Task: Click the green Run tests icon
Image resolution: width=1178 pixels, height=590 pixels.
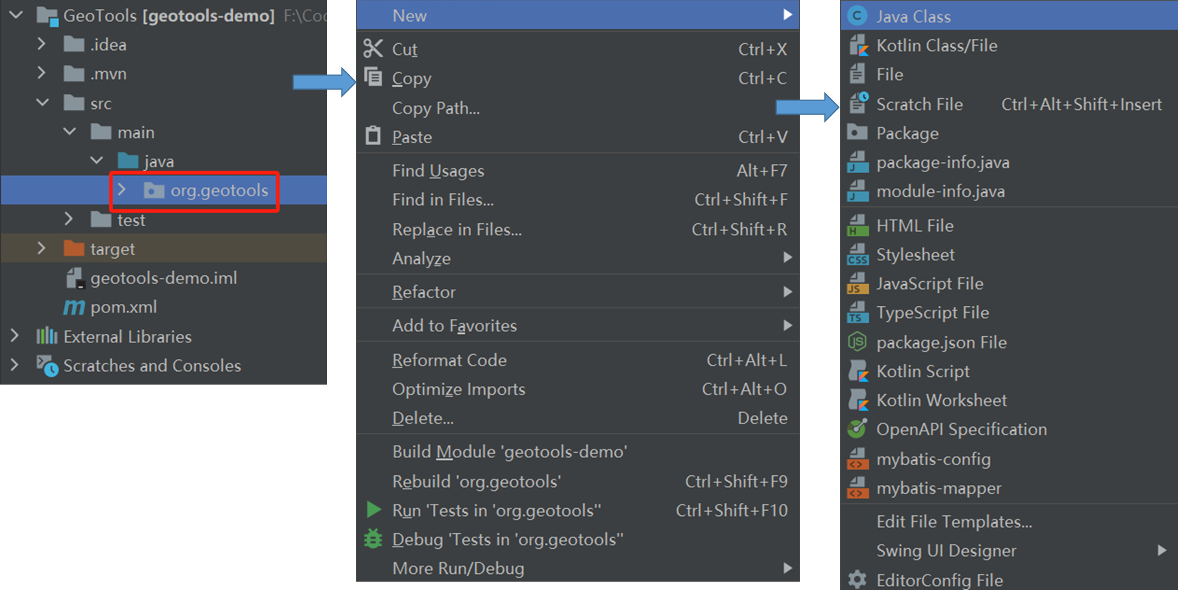Action: [x=374, y=510]
